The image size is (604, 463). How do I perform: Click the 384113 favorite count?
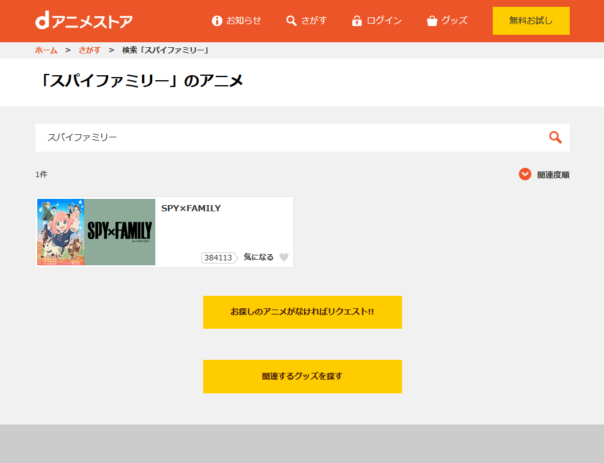[x=218, y=257]
